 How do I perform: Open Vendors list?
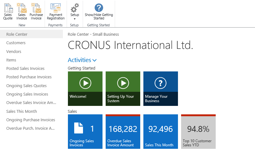coord(14,51)
